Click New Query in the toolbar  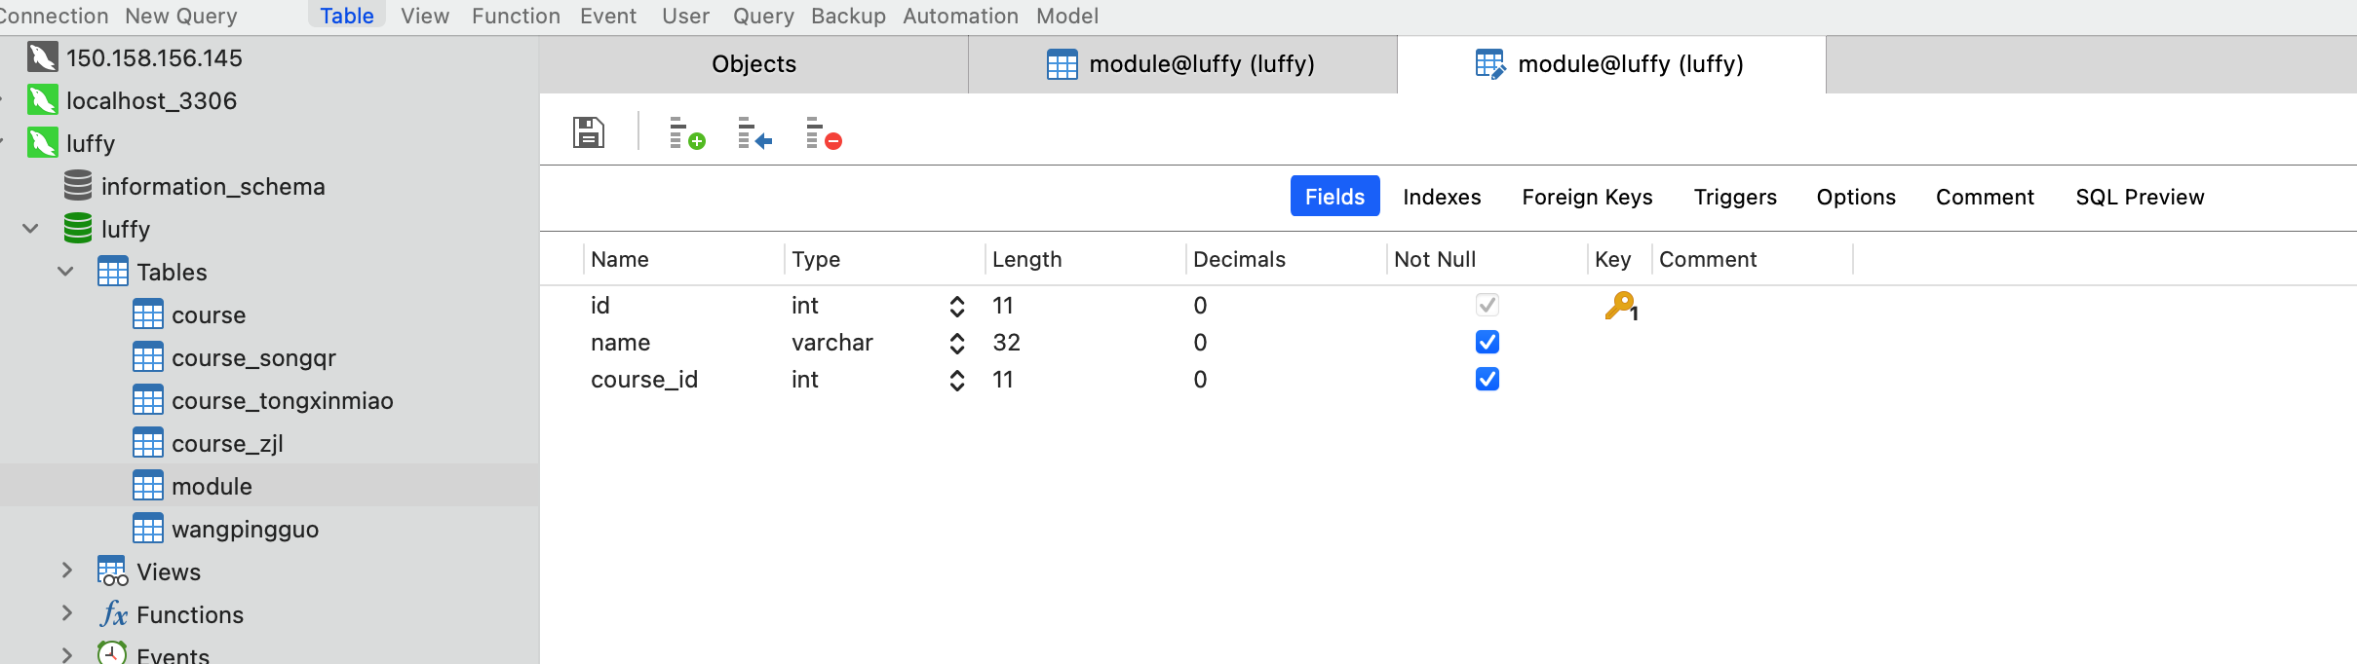click(181, 16)
